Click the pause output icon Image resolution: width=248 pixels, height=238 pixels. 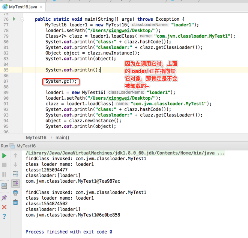click(x=4, y=174)
